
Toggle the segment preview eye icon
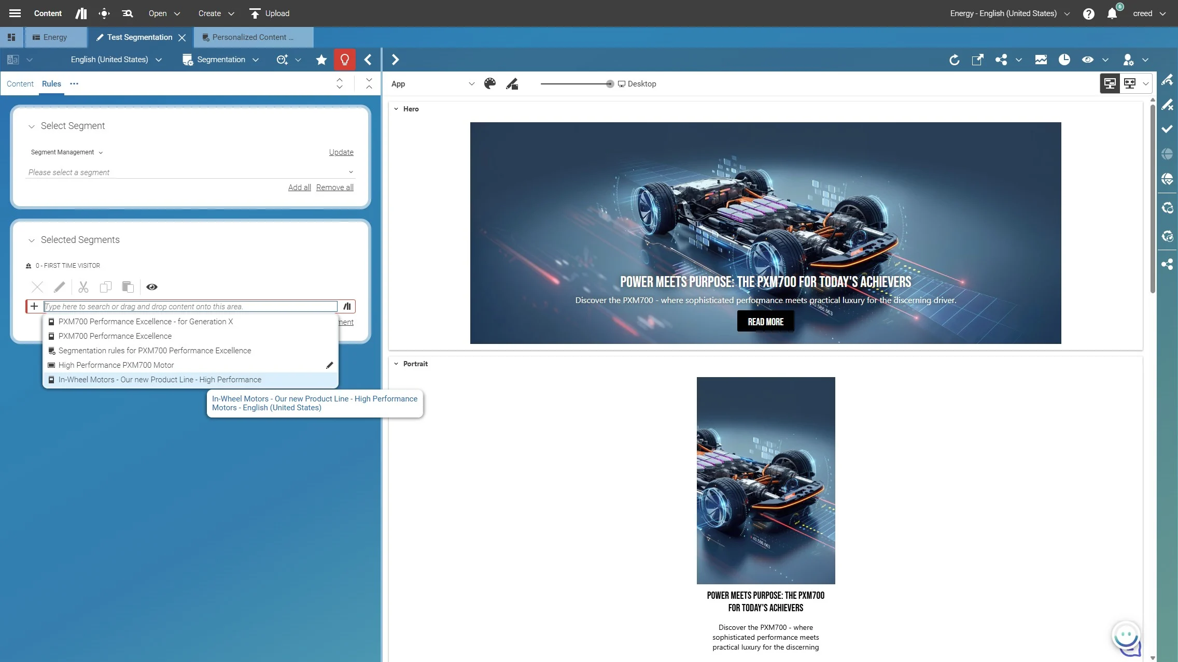coord(152,287)
